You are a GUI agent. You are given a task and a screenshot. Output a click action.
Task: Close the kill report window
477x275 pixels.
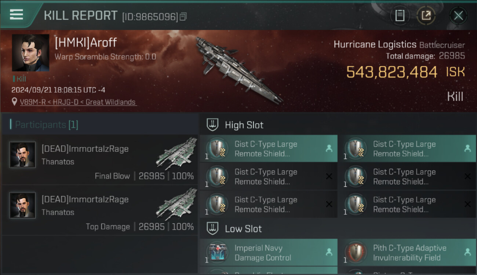coord(458,15)
